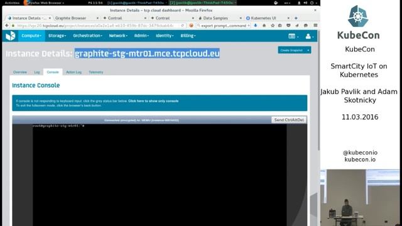This screenshot has height=226, width=402.
Task: Expand the Identity menu
Action: [x=165, y=36]
